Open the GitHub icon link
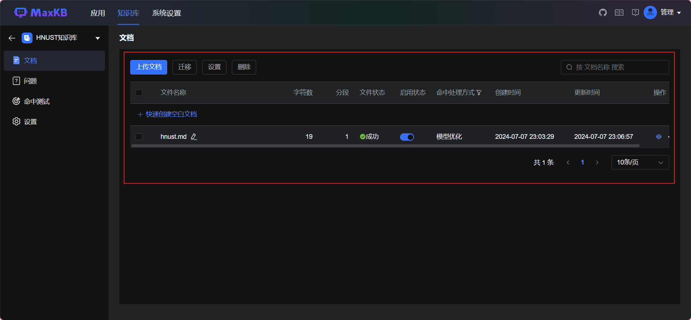 (x=603, y=13)
